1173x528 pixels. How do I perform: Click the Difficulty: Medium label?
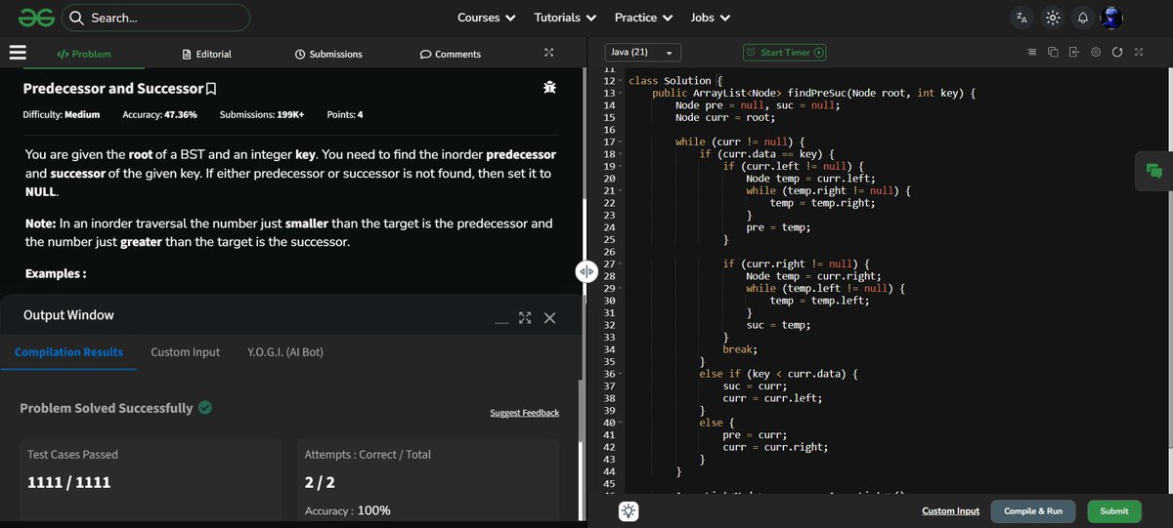[x=62, y=115]
